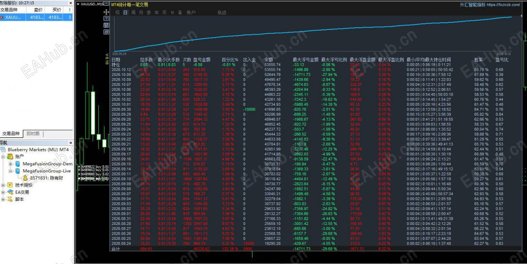Click the 交易品种 column header in Market Watch
The image size is (527, 264).
pyautogui.click(x=14, y=10)
